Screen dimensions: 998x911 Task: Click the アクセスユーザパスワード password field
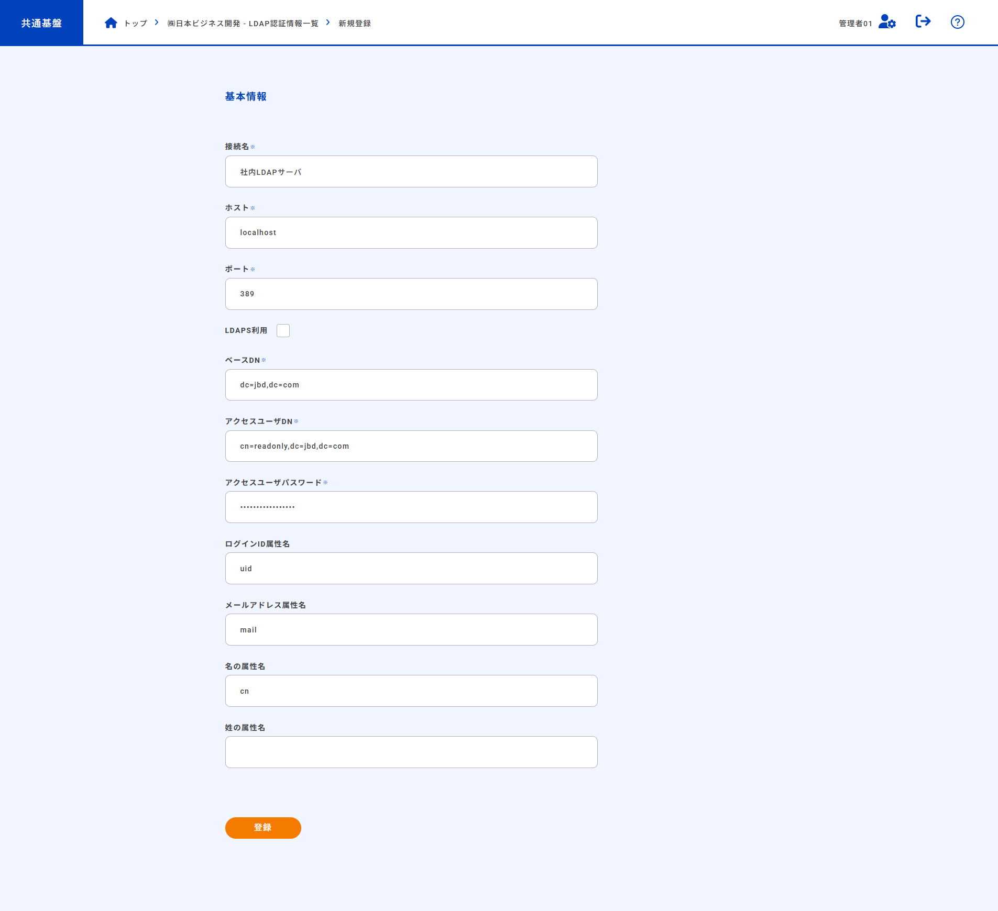[411, 507]
